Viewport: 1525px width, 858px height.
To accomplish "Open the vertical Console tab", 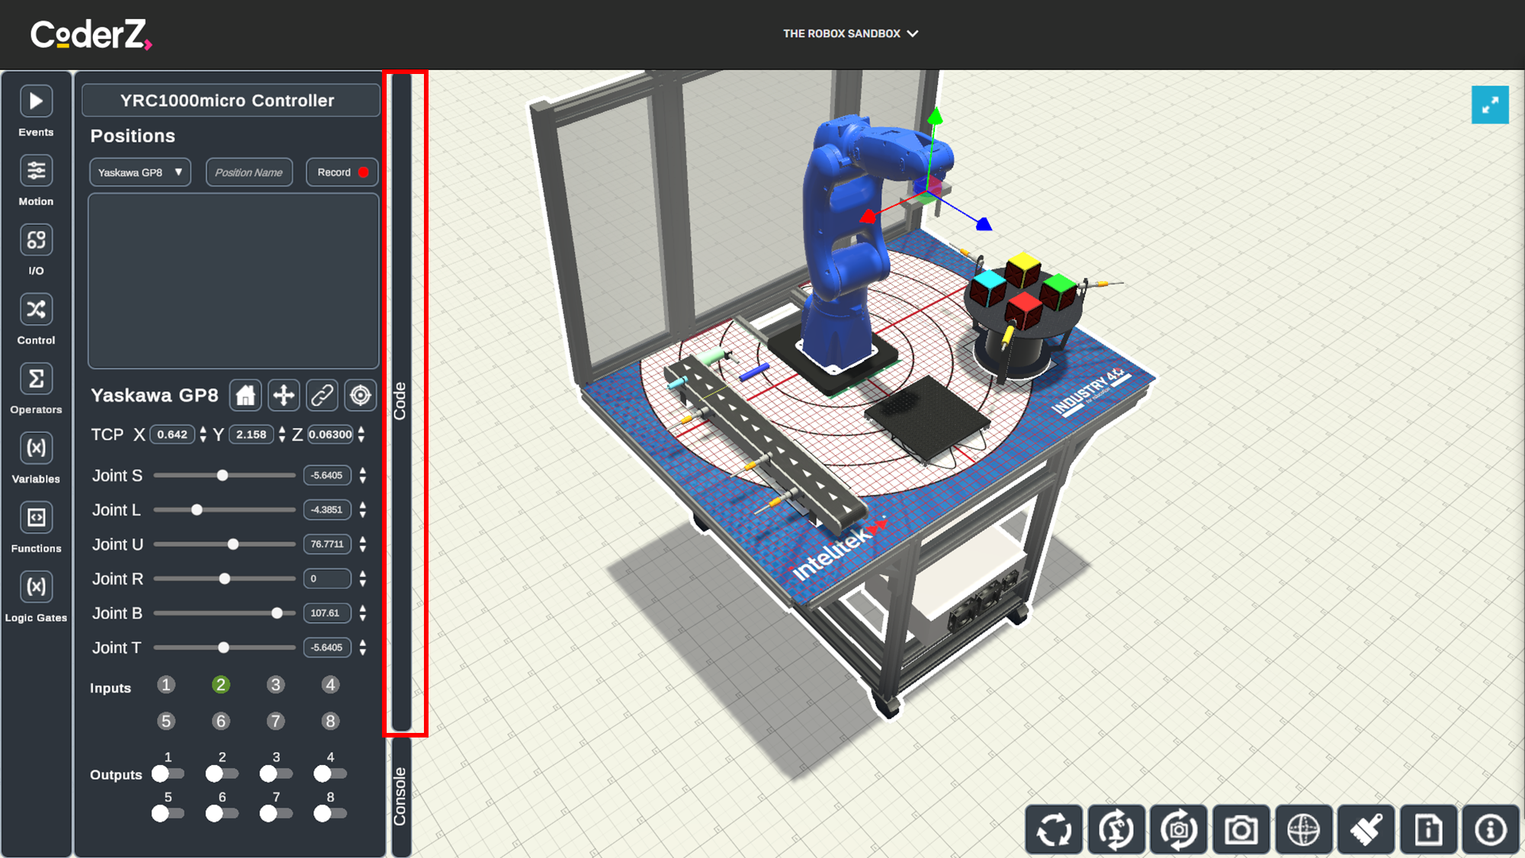I will pos(400,796).
